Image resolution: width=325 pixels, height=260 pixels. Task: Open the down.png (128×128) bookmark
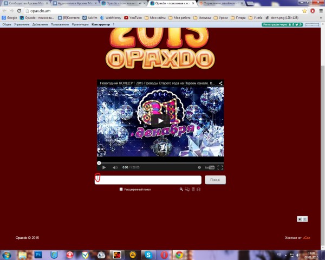pyautogui.click(x=282, y=18)
